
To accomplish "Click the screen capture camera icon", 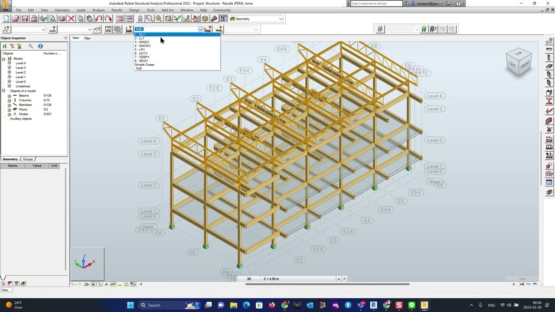I will (x=62, y=19).
